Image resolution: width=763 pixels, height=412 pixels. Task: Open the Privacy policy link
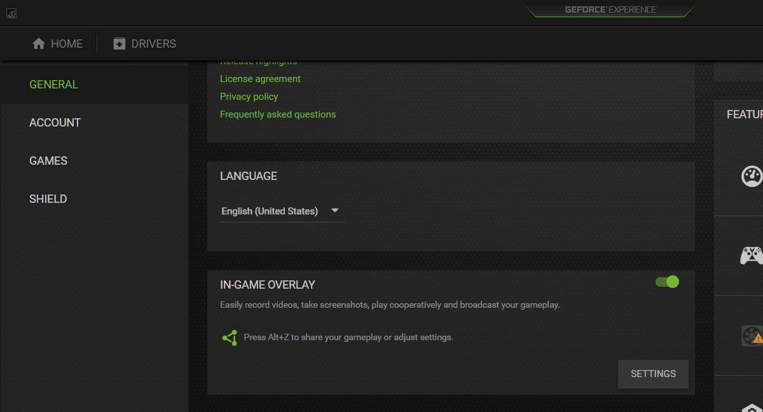[249, 97]
